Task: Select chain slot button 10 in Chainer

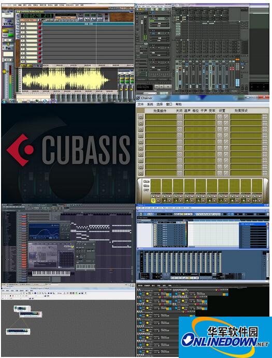Action: 254,200
